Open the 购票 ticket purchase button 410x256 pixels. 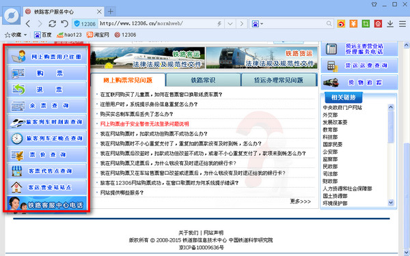coord(46,73)
